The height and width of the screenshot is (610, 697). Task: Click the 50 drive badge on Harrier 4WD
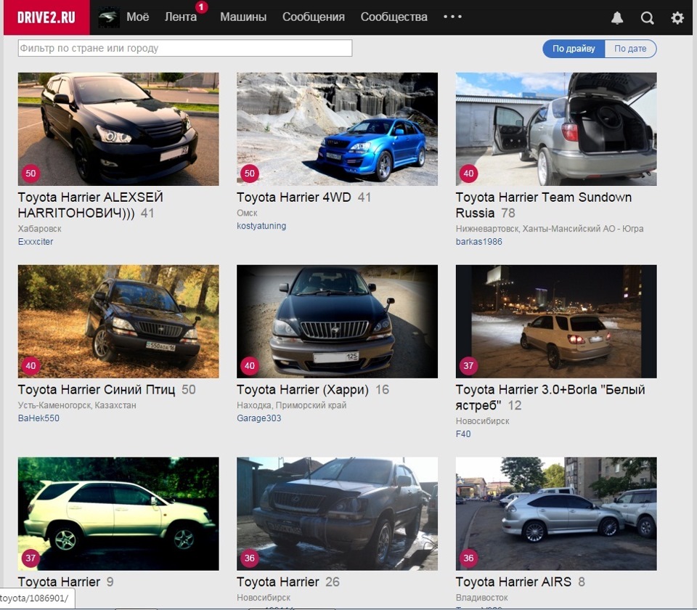click(249, 174)
